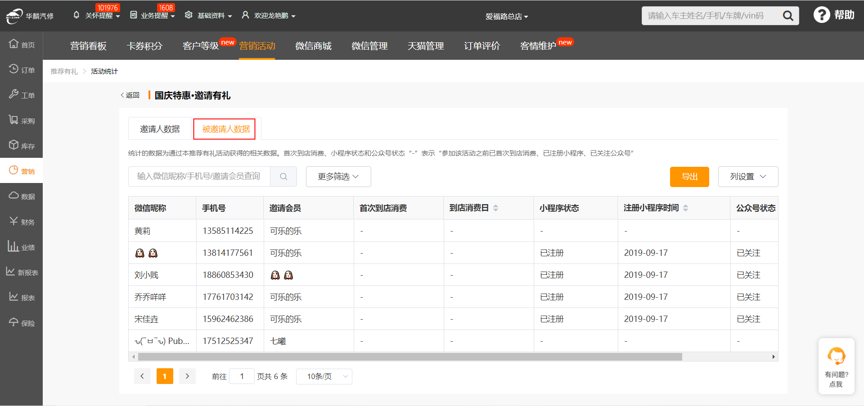This screenshot has height=406, width=864.
Task: Sort by 注册小程序时间 column arrows
Action: coord(685,208)
